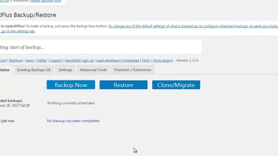Screen dimensions: 278x156
Task: Click the 'Nothing currently scheduled' text
Action: (71, 103)
